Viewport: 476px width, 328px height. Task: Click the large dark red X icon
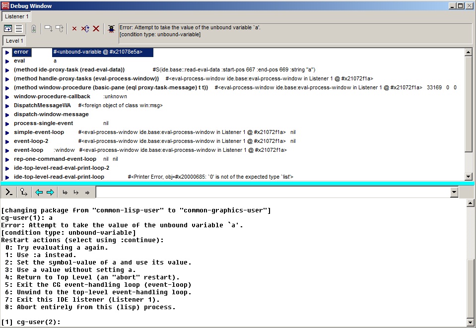[96, 29]
